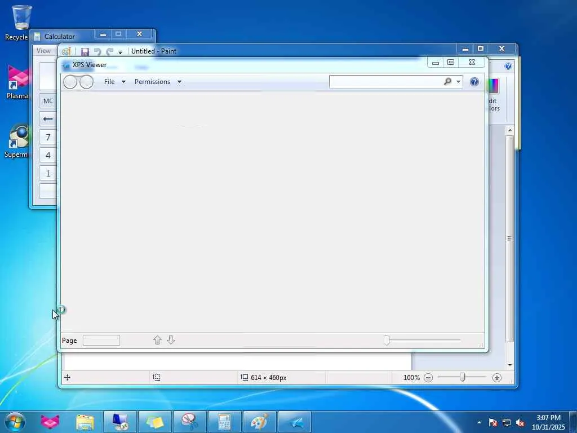The height and width of the screenshot is (433, 577).
Task: Click the magnifier search icon in XPS Viewer
Action: (x=447, y=81)
